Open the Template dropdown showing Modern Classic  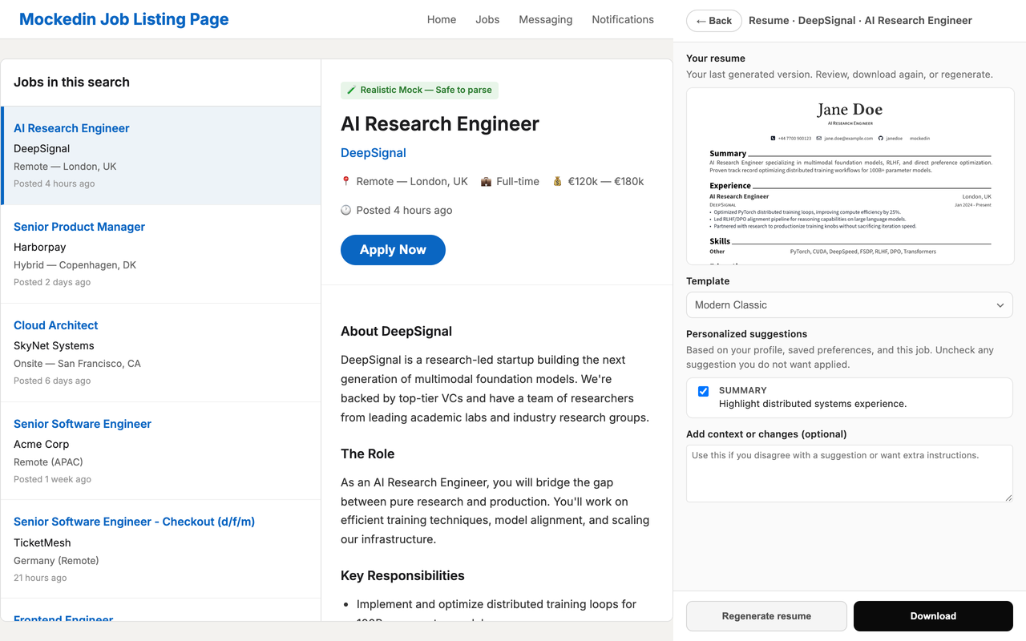click(850, 305)
